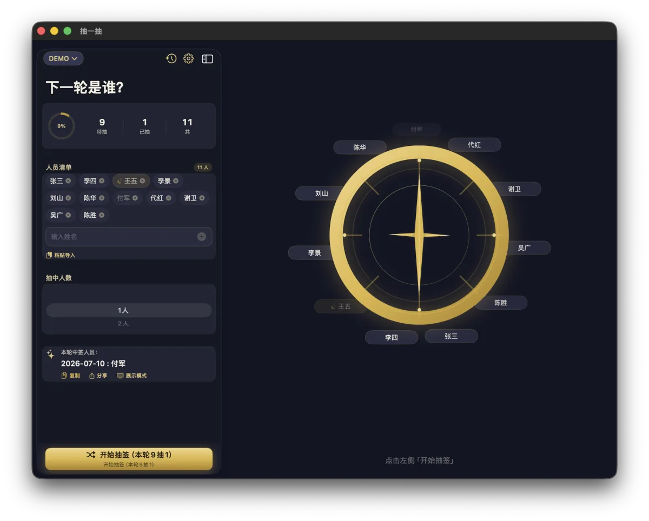Click the 共 total count of 11
Viewport: 649px width, 521px height.
[x=187, y=126]
